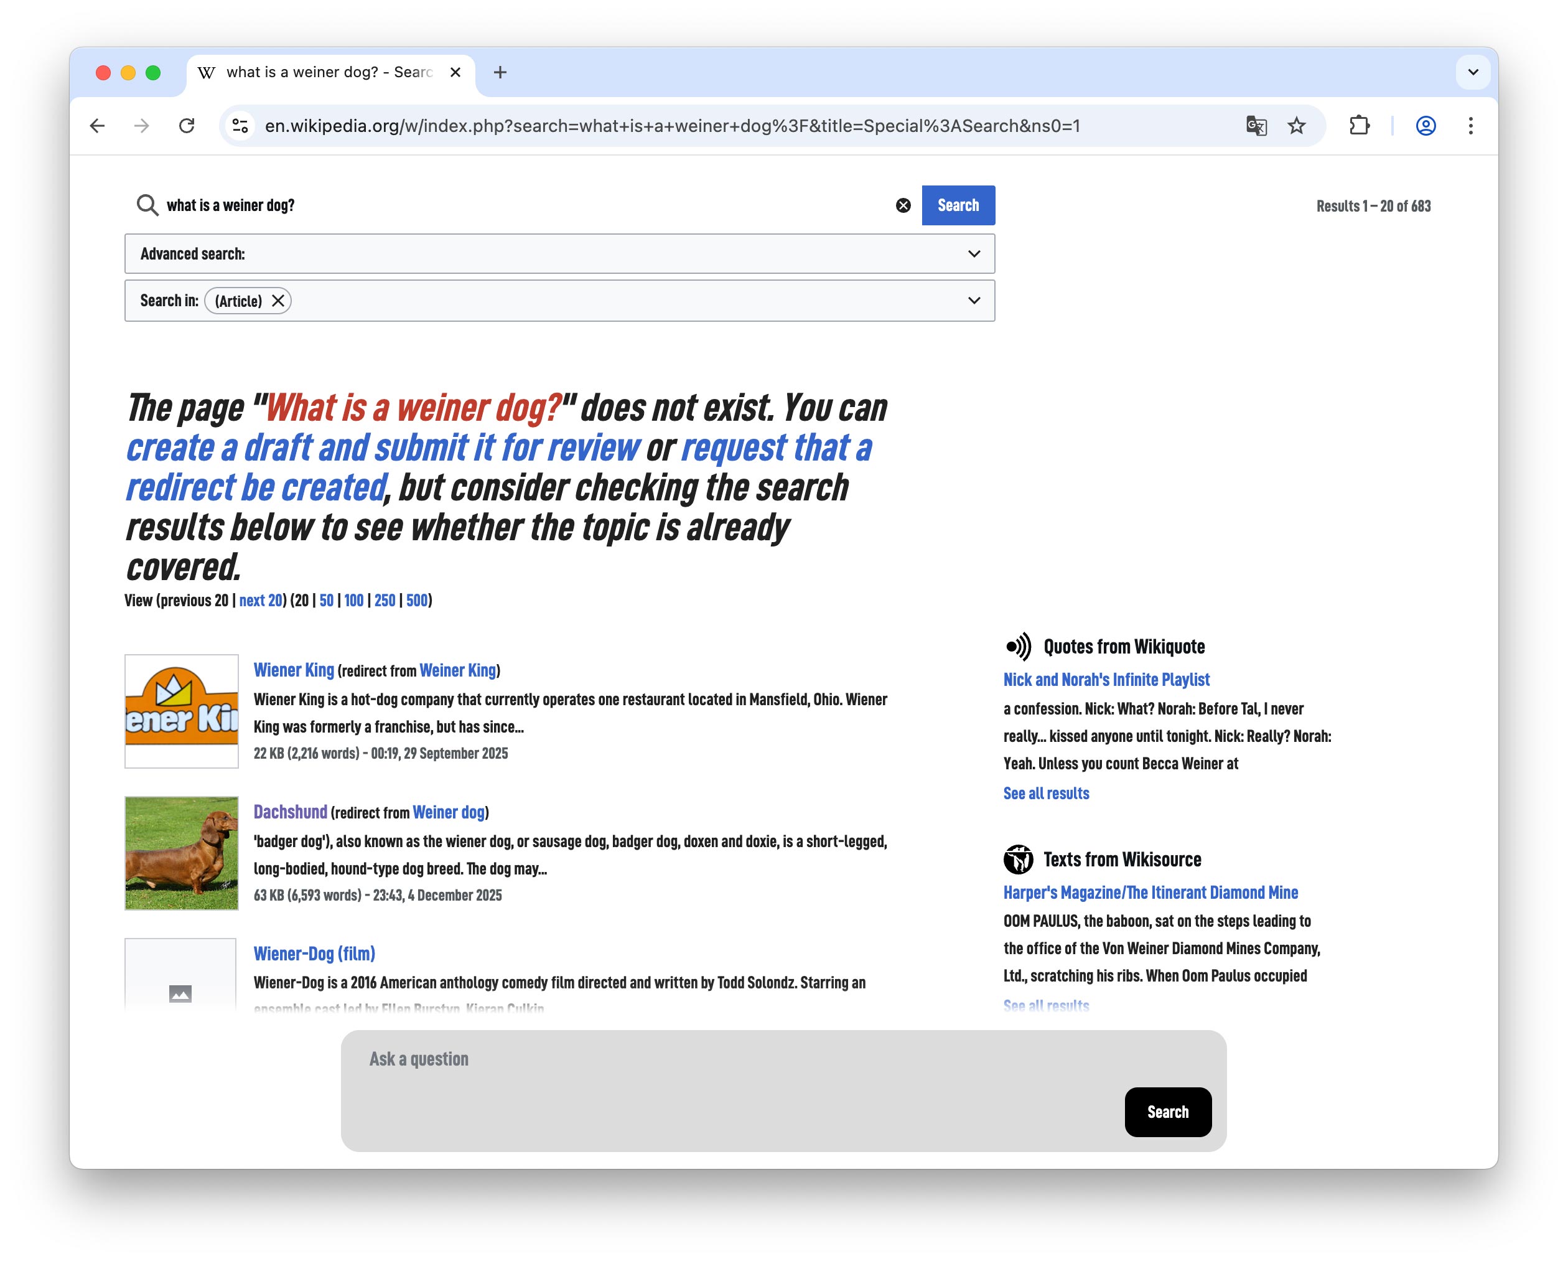
Task: Open the Google Translate icon in address bar
Action: pos(1256,126)
